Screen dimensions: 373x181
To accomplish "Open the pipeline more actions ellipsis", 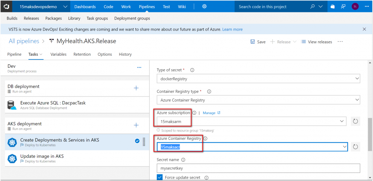I will click(340, 42).
